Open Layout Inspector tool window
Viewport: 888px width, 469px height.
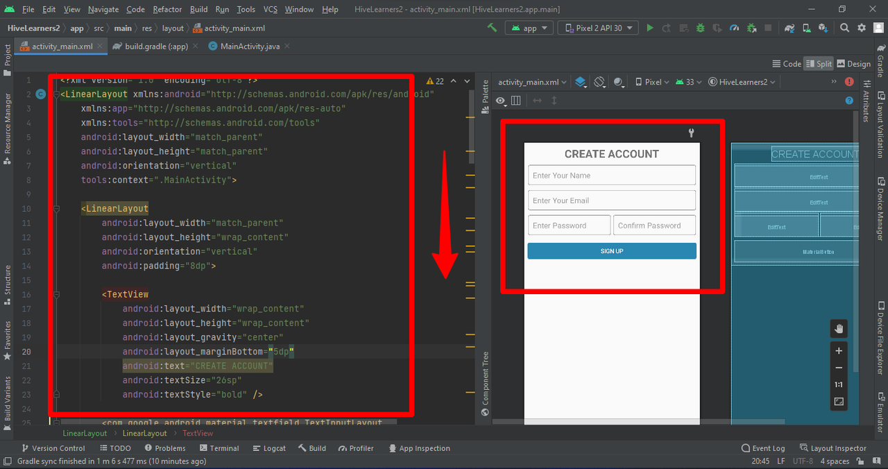tap(833, 448)
